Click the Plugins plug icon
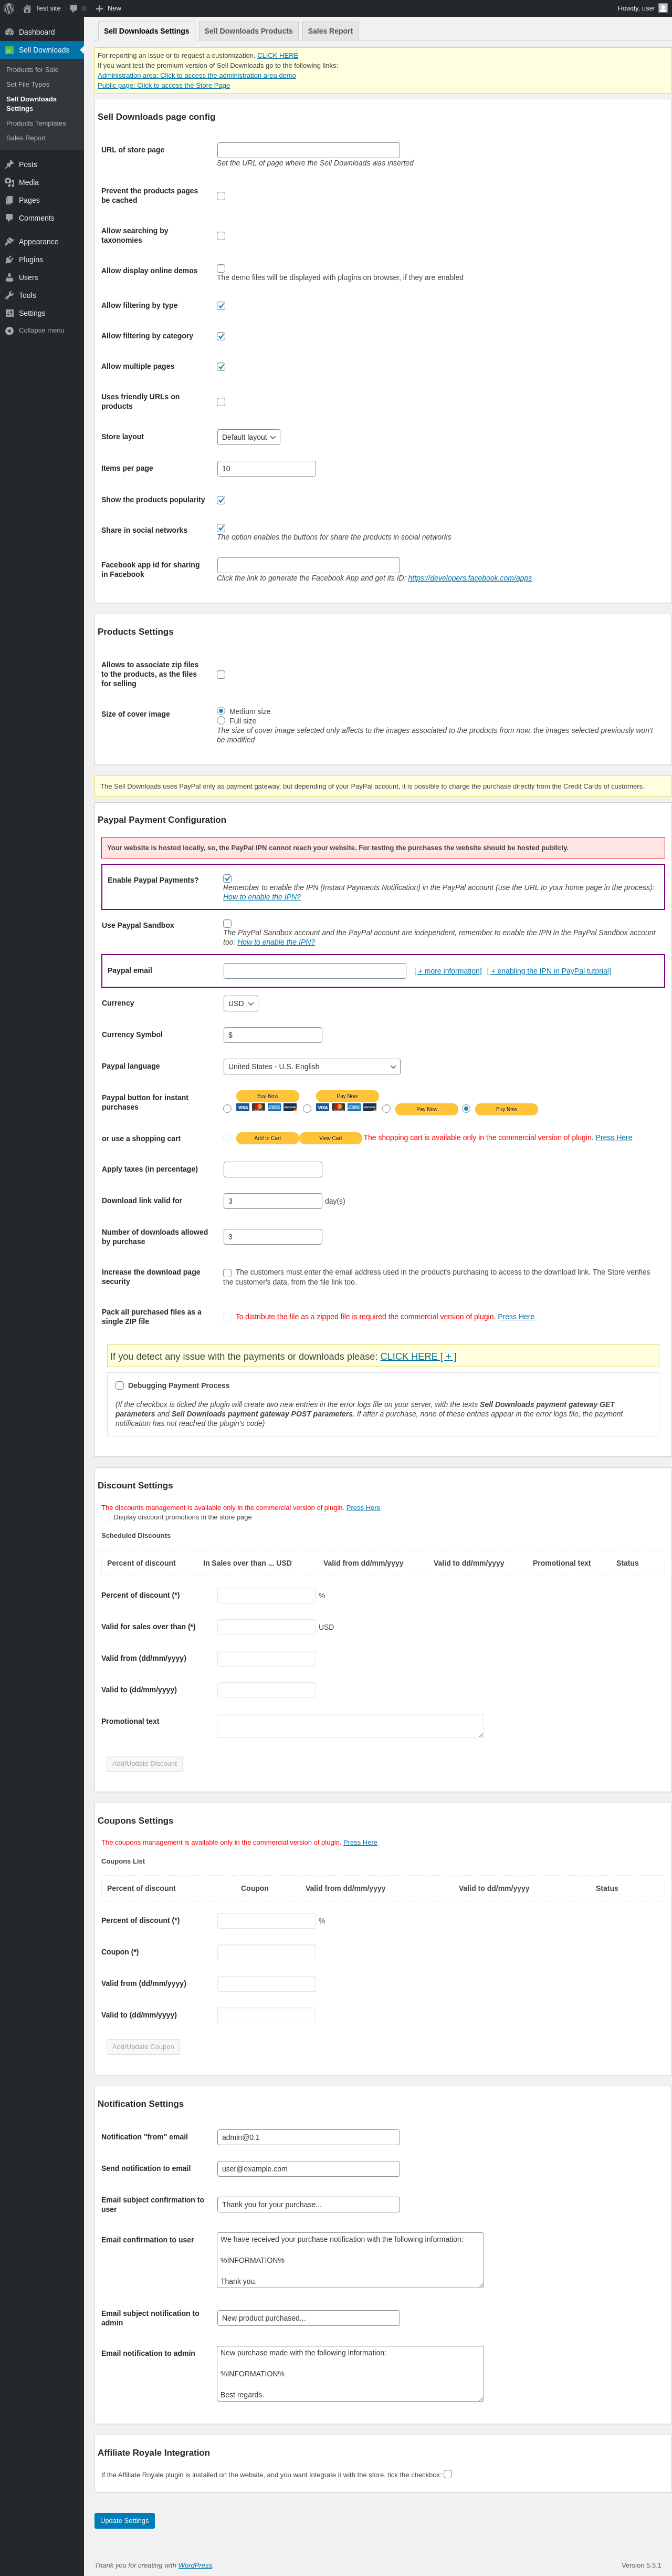 (10, 260)
